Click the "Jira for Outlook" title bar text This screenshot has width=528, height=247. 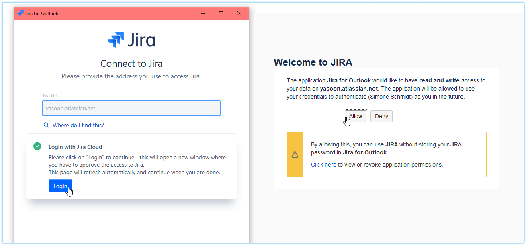42,13
